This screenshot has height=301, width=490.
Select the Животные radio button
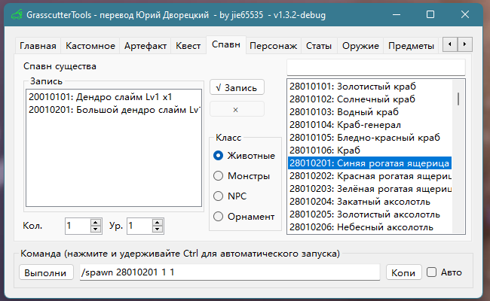(x=219, y=156)
